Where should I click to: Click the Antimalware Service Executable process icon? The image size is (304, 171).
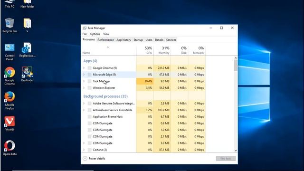tap(89, 110)
